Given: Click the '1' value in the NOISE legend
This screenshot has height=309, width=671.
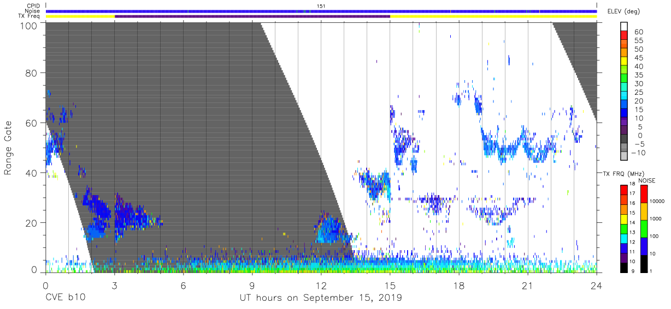Looking at the screenshot, I should [x=651, y=271].
